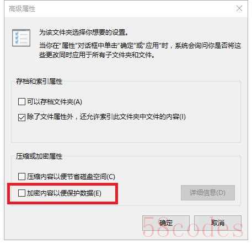Check the 加密内容以便保护数据(E) box
This screenshot has width=252, height=244.
click(x=22, y=193)
